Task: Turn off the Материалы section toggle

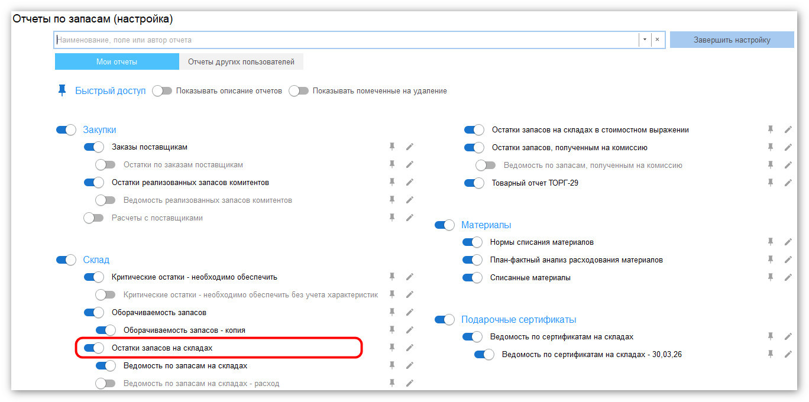Action: point(445,225)
